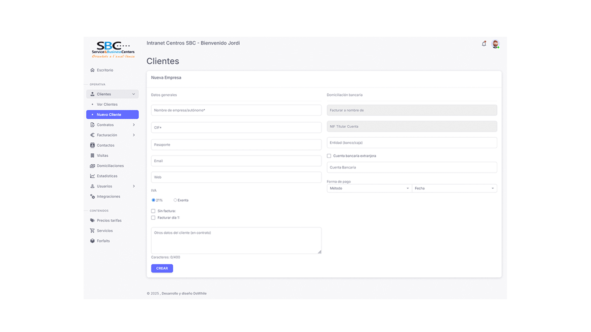
Task: Open Contactos via its contact card icon
Action: tap(92, 145)
